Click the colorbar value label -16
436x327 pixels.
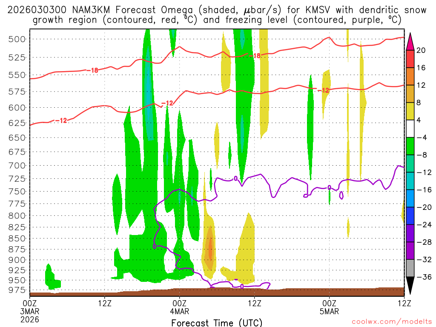point(424,190)
